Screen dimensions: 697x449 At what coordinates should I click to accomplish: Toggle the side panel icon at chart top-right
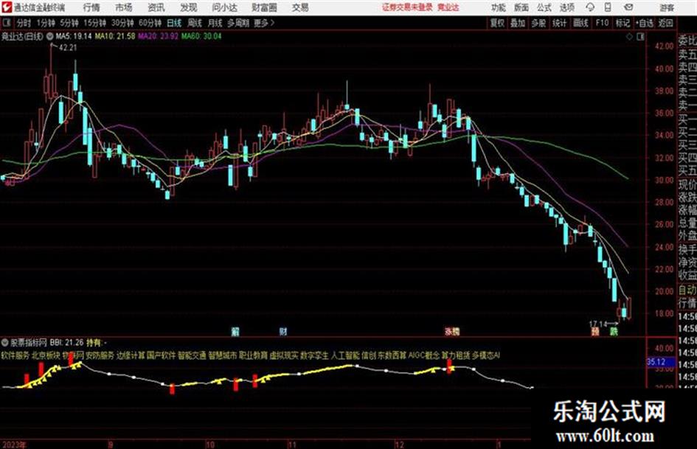click(x=640, y=37)
